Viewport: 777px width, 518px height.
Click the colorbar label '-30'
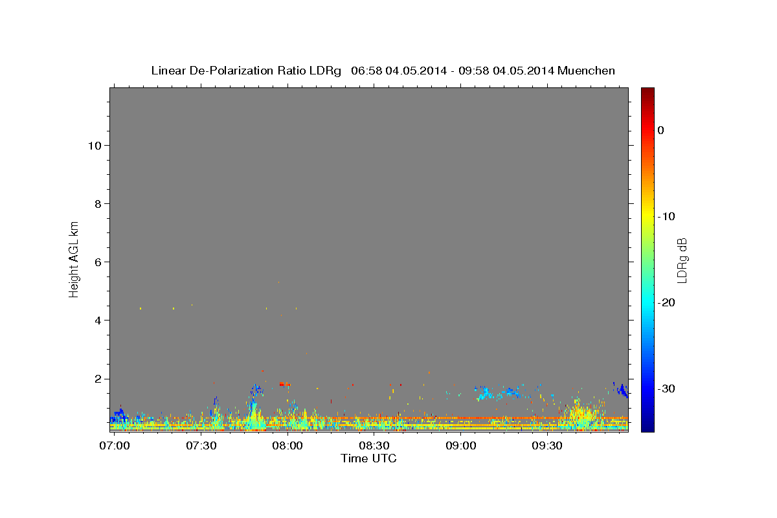(x=666, y=388)
